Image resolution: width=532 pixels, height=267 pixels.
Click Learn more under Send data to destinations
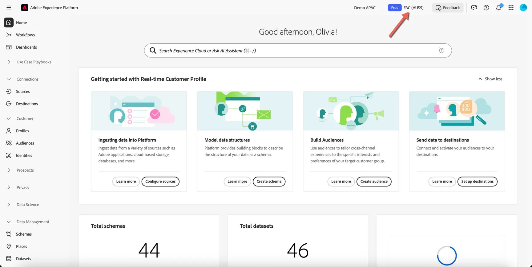[x=442, y=181]
